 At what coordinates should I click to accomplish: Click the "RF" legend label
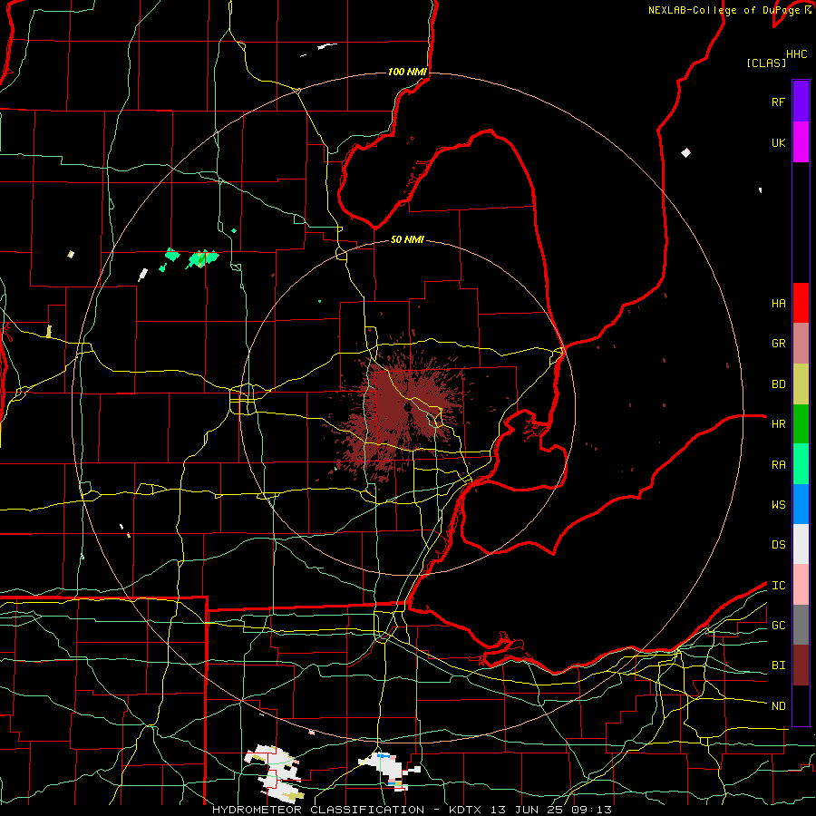point(778,102)
